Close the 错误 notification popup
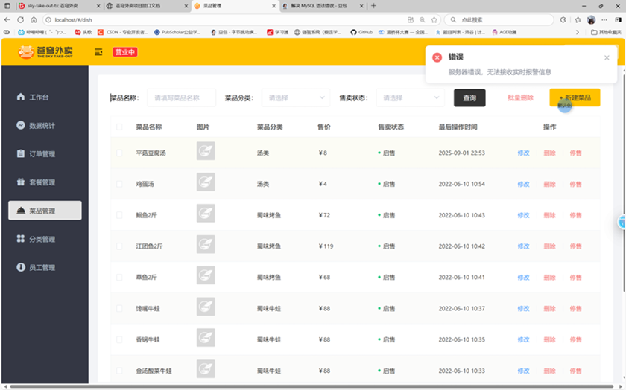This screenshot has width=626, height=390. (x=607, y=58)
